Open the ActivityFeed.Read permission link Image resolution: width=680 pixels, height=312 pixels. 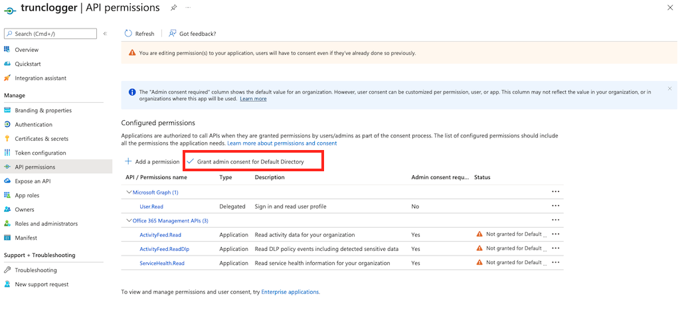(161, 235)
